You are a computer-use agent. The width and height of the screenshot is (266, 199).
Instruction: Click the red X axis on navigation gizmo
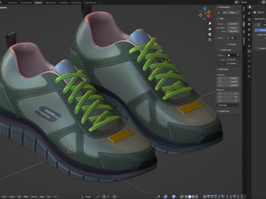pyautogui.click(x=209, y=16)
